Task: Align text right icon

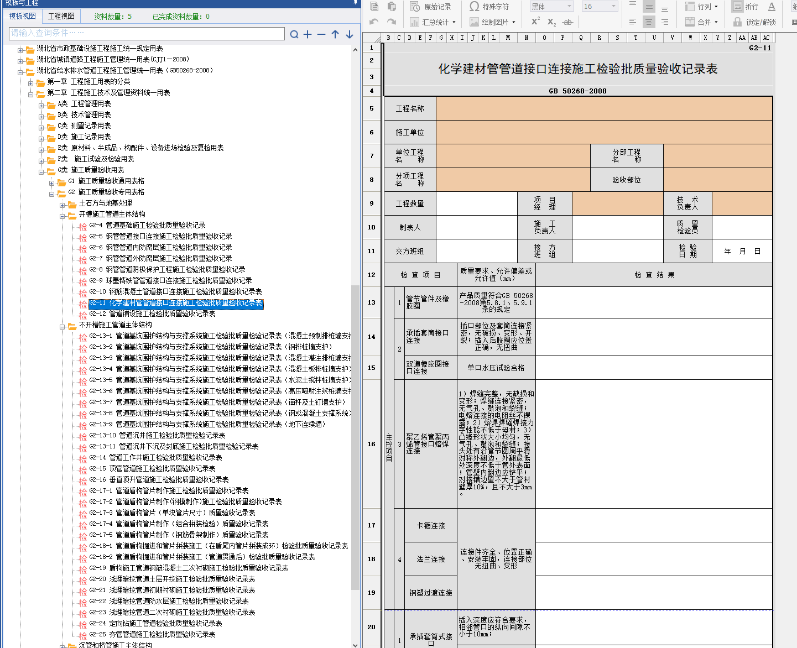Action: pos(665,22)
